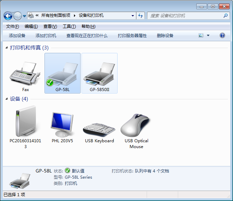
Task: Open the 文件(F) menu
Action: tap(12, 26)
